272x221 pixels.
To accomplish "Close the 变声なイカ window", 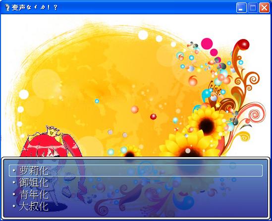I will coord(264,7).
